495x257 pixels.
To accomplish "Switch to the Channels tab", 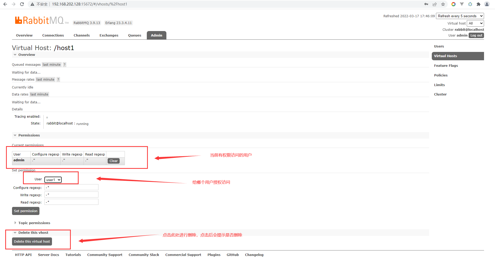I will (82, 35).
